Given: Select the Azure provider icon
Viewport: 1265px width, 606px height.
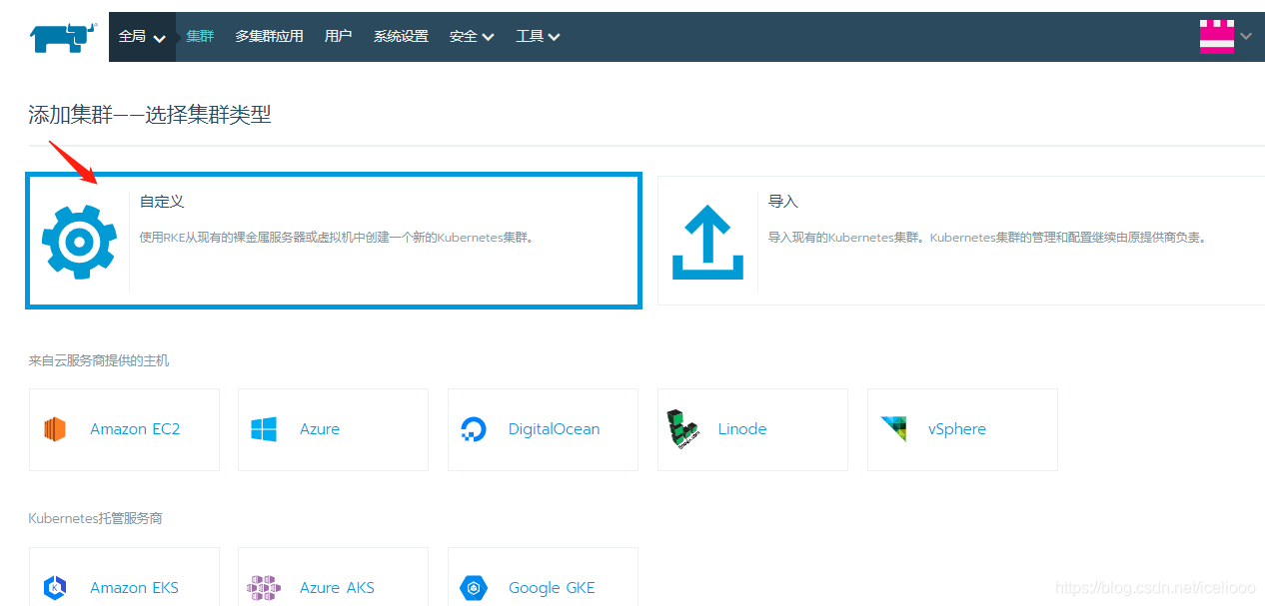Looking at the screenshot, I should [264, 428].
